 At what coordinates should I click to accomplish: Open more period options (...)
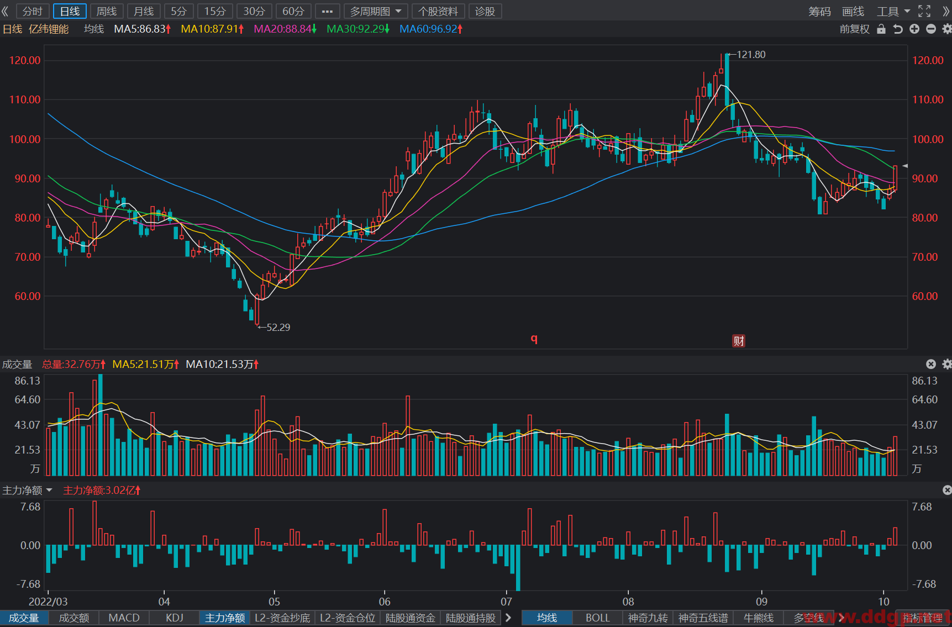click(327, 11)
